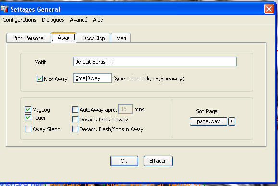Uncheck the Pager option
The image size is (278, 186).
pos(28,117)
